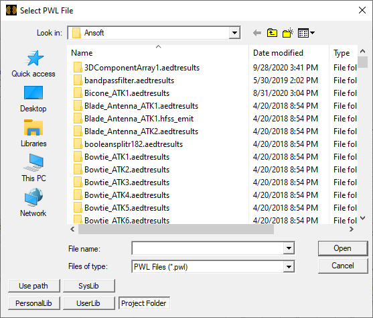Select the Bowtie_ATK4.aedtresults file name

[127, 195]
